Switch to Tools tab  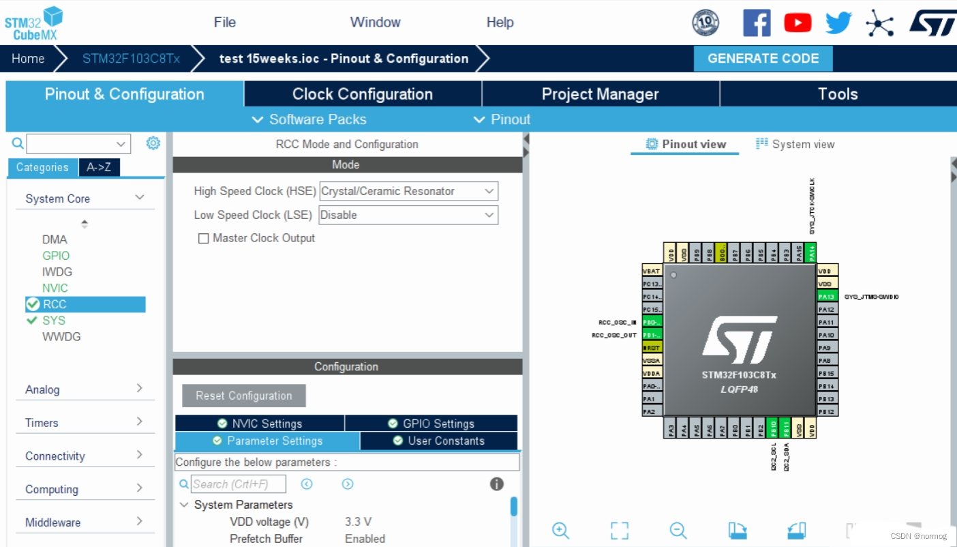click(x=838, y=94)
